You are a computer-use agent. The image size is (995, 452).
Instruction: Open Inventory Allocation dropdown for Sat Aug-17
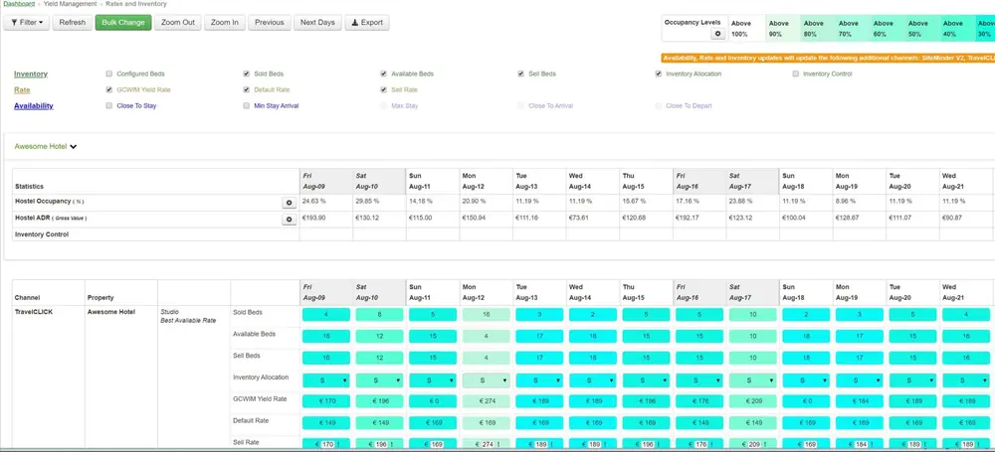click(752, 380)
